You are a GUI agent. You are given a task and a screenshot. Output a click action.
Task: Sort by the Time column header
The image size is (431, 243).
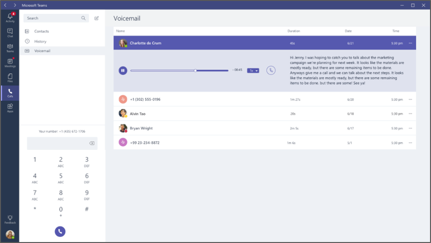(x=396, y=31)
